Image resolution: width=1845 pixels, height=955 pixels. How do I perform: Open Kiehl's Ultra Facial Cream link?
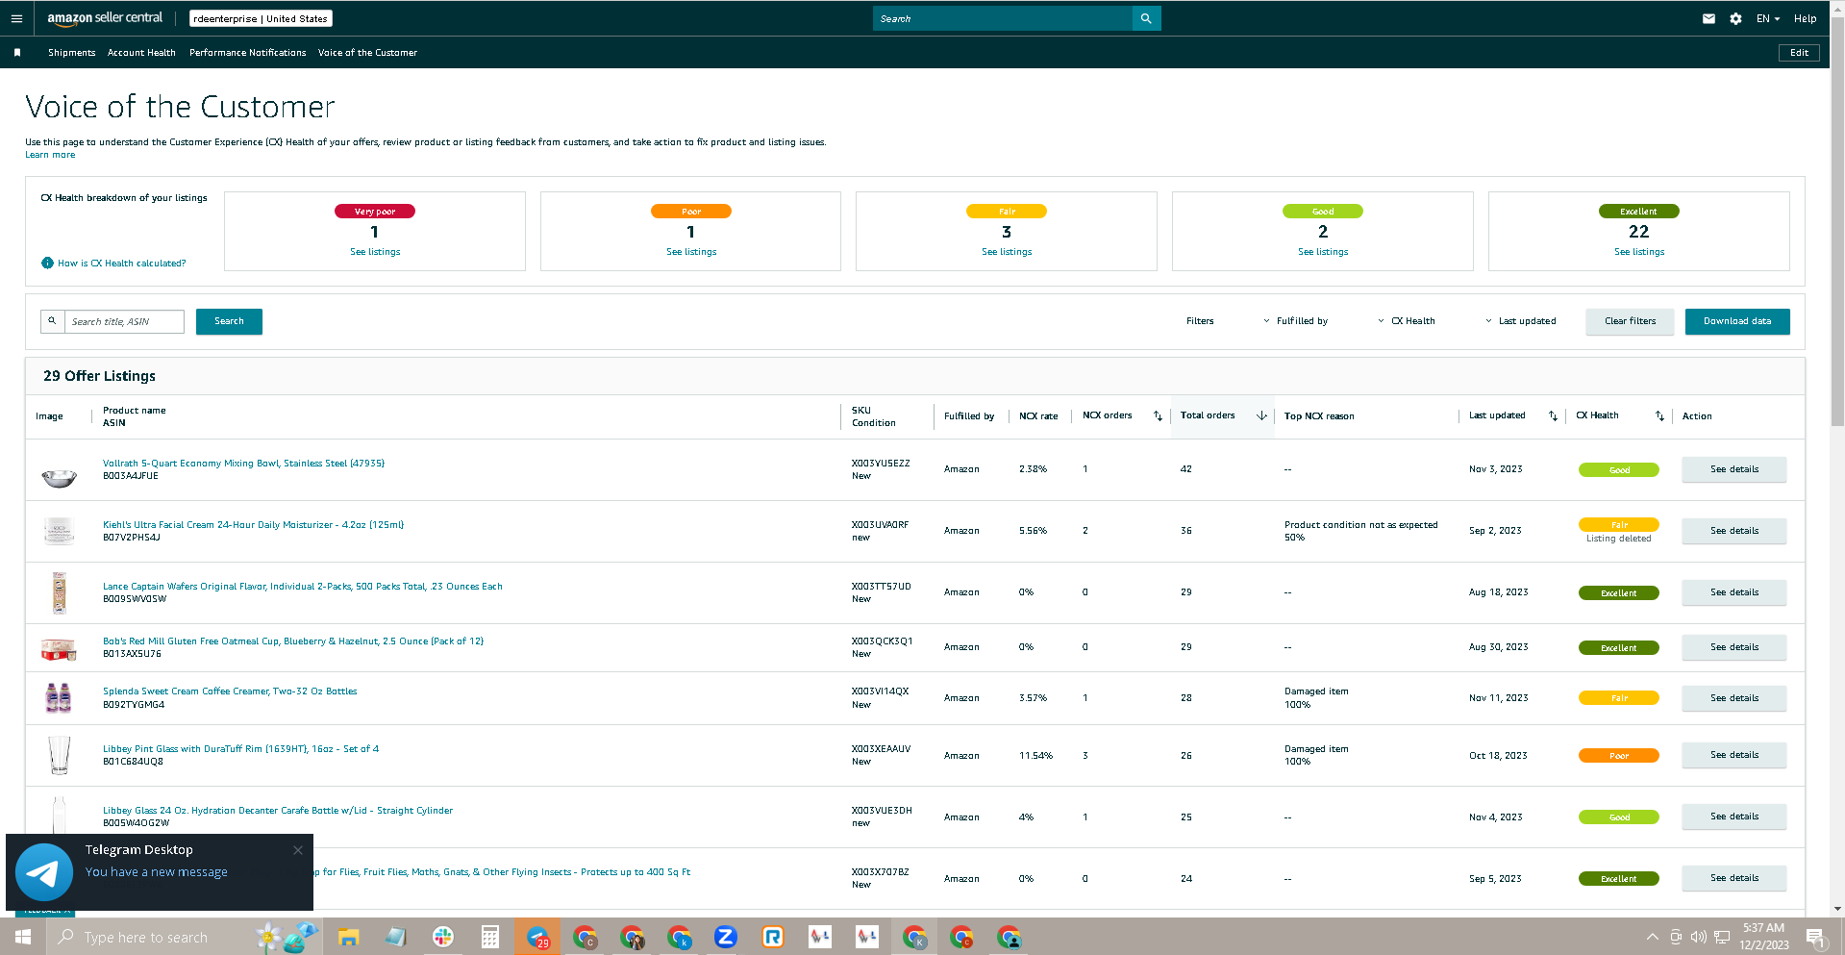(253, 525)
